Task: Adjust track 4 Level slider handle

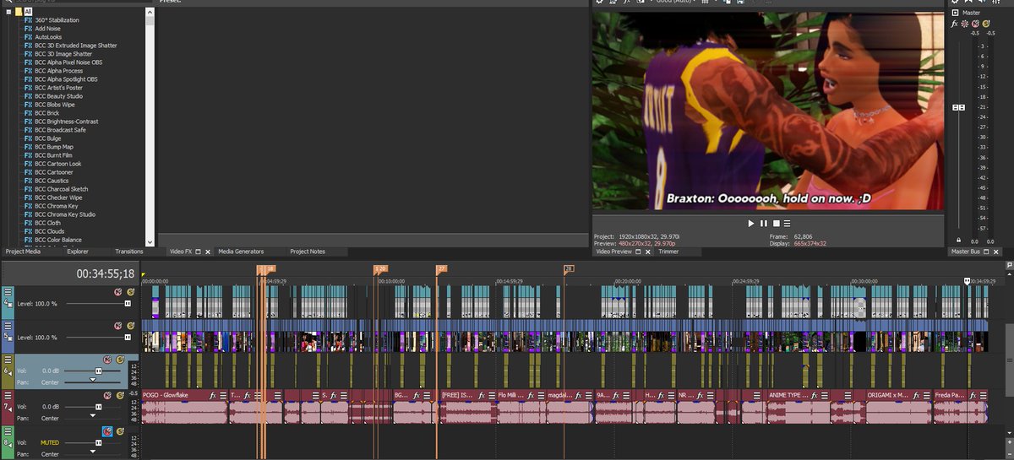Action: click(128, 303)
